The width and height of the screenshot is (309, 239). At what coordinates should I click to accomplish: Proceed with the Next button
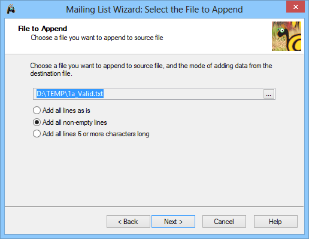173,221
